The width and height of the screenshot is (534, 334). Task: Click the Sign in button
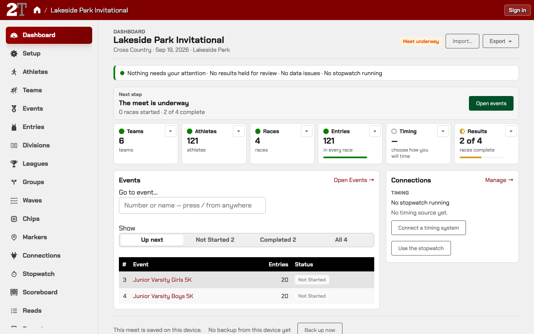tap(517, 10)
